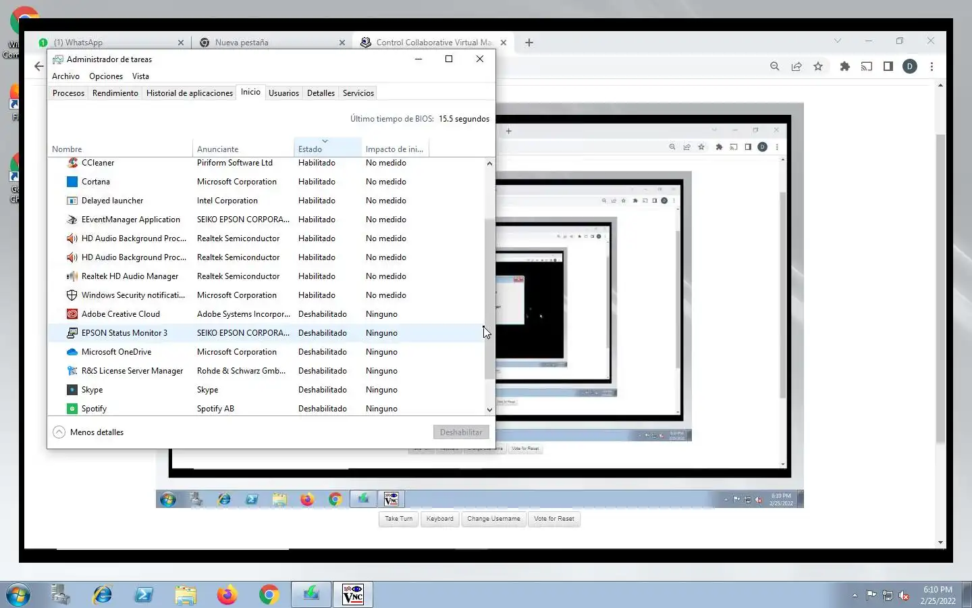Expand the Chrome tab search chevron
The image size is (972, 608).
tap(838, 41)
